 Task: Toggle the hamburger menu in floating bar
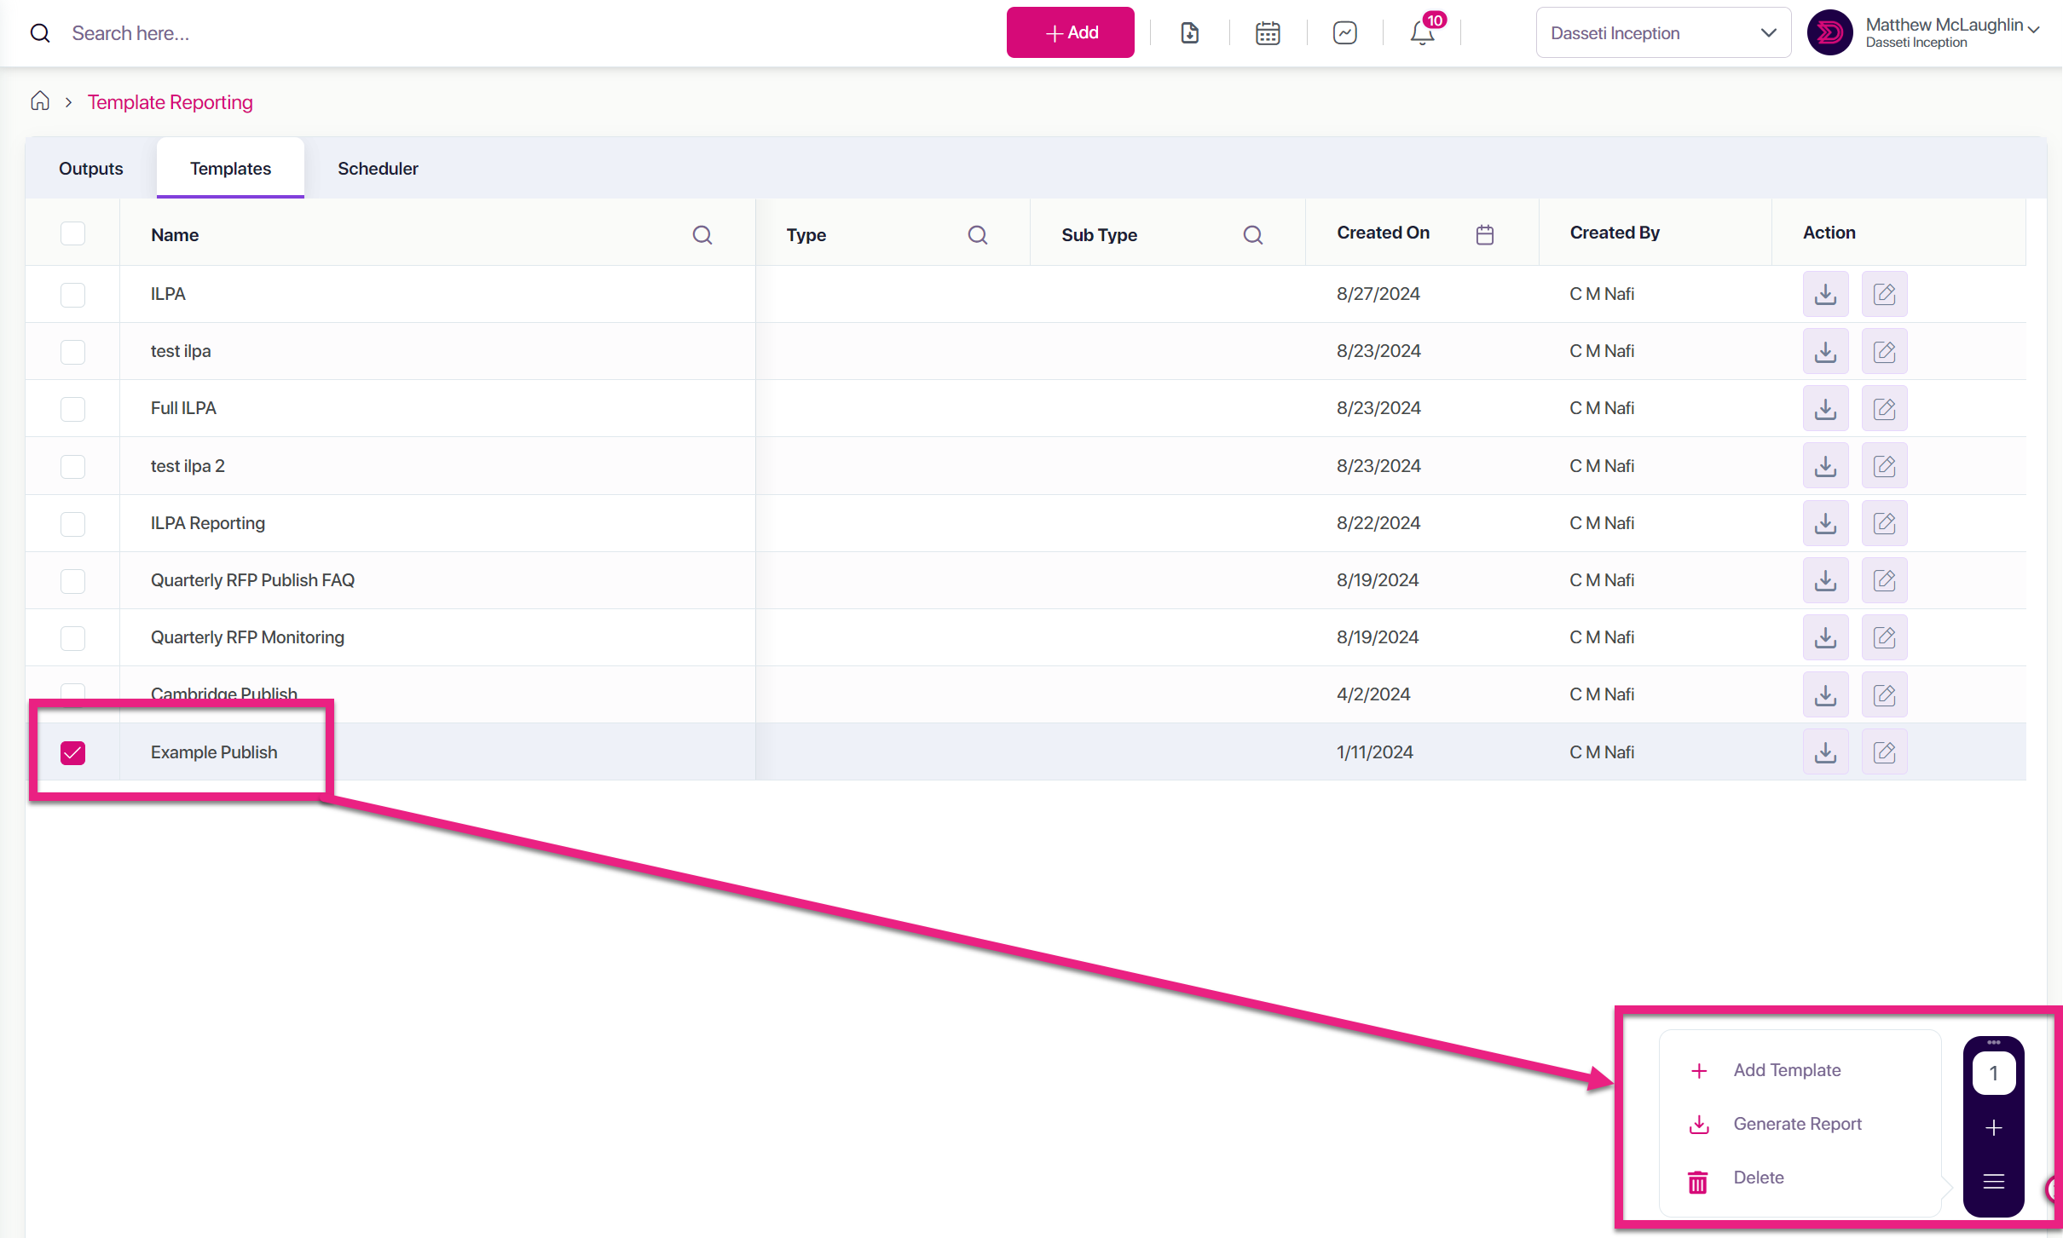pyautogui.click(x=1993, y=1182)
